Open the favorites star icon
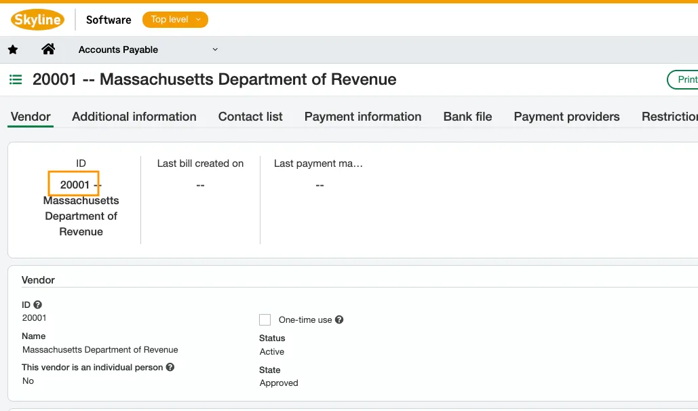698x411 pixels. pyautogui.click(x=13, y=50)
